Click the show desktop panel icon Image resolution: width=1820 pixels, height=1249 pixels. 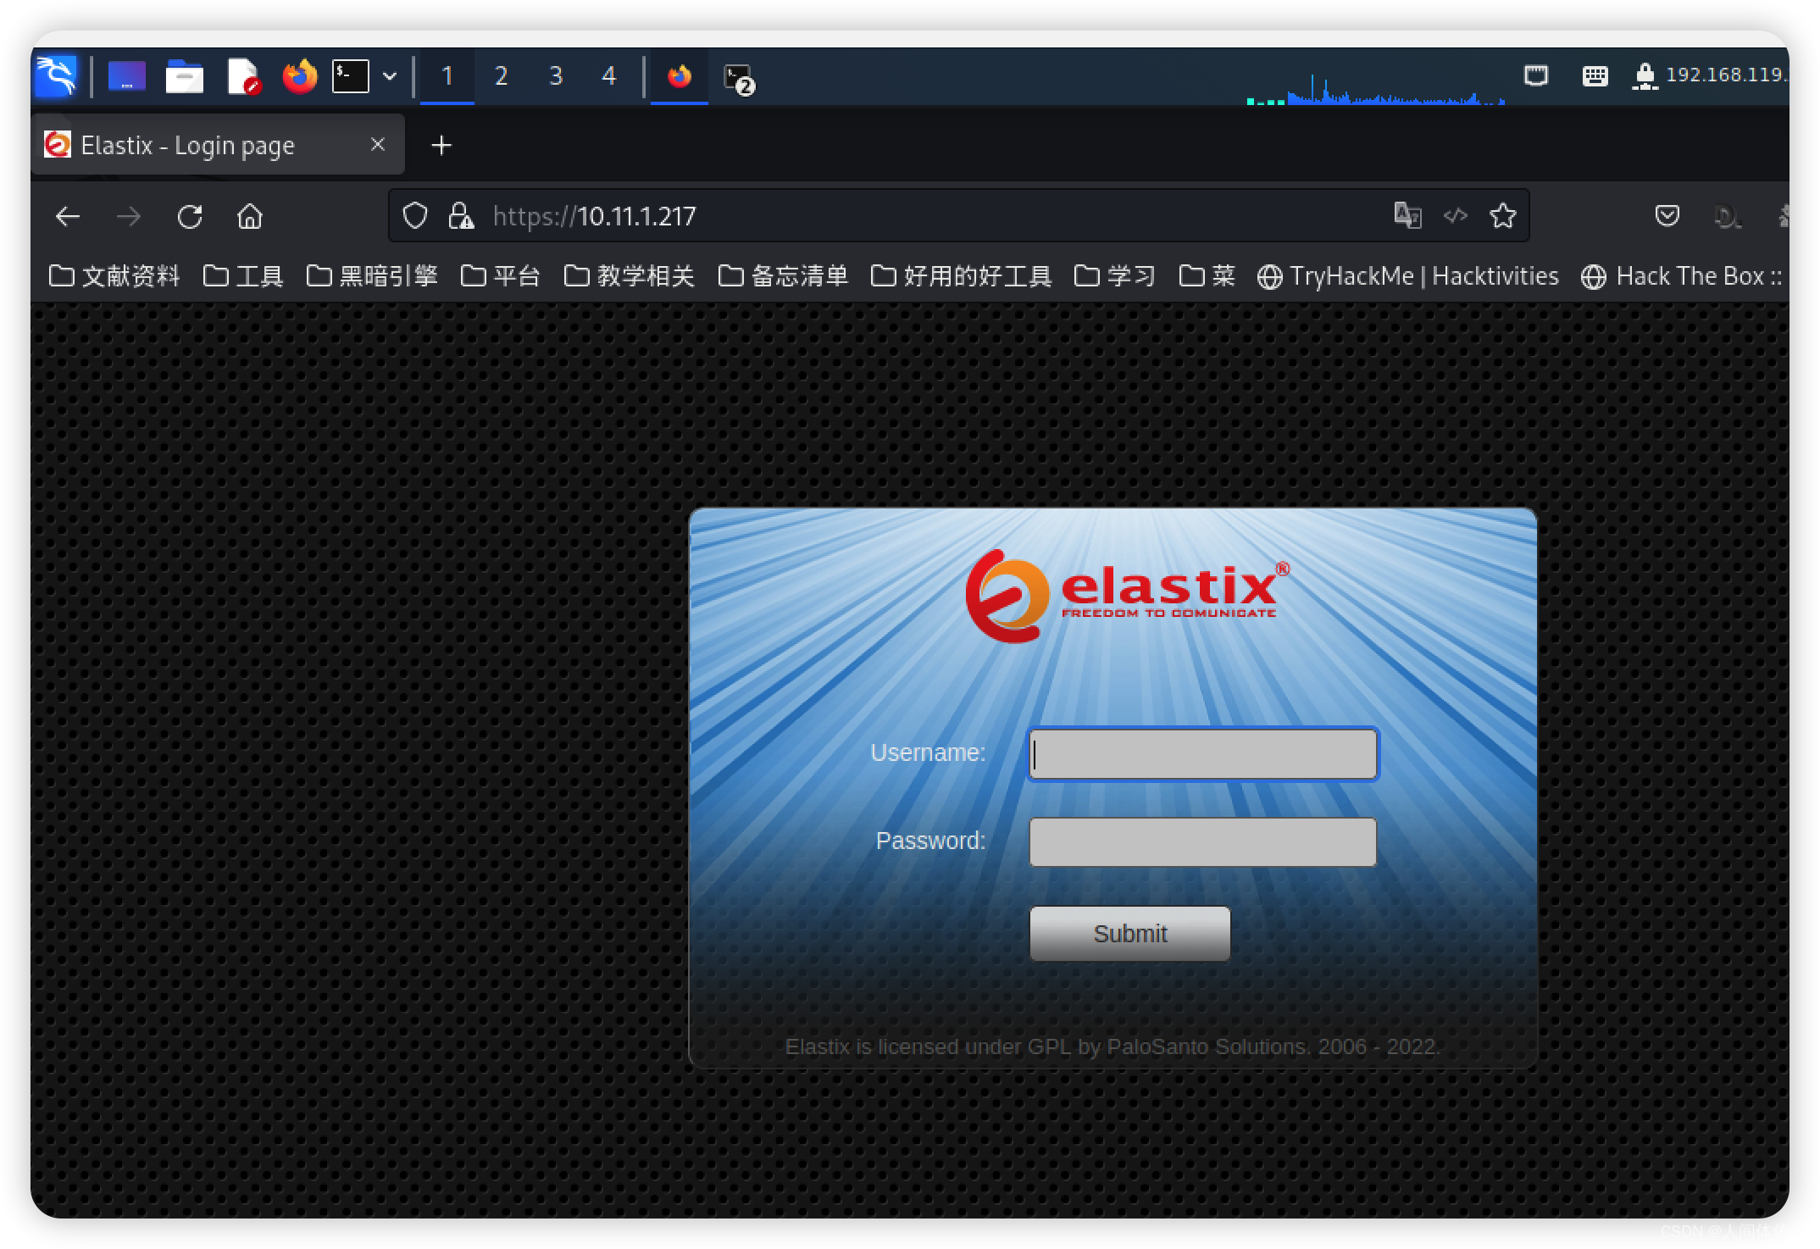point(127,76)
